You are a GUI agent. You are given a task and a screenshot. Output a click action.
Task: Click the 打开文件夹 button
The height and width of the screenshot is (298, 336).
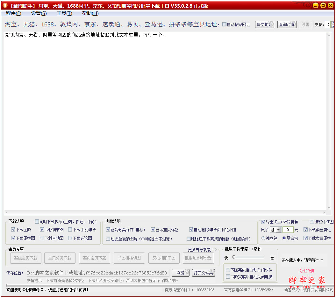[204, 273]
